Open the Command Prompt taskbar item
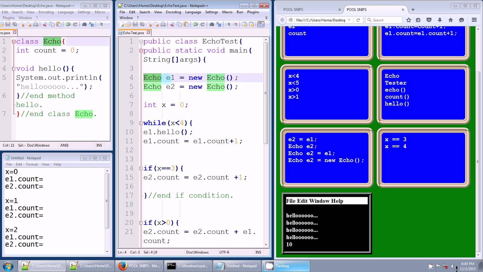 pos(188,266)
